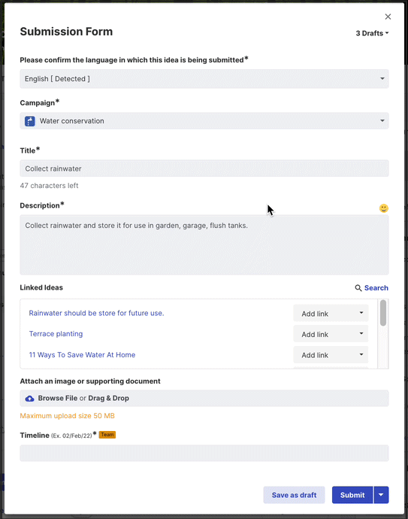
Task: Click into the Timeline date field
Action: pyautogui.click(x=204, y=453)
